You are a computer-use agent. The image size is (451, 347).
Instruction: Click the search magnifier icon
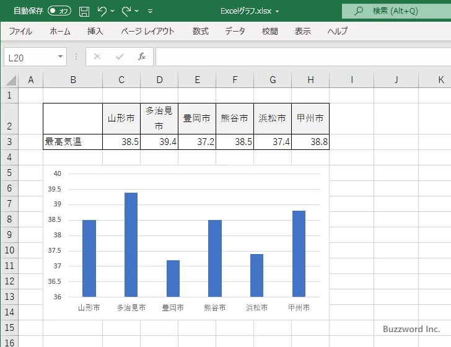(359, 11)
